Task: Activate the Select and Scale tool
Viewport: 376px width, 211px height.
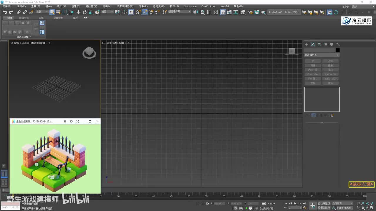Action: [x=91, y=12]
